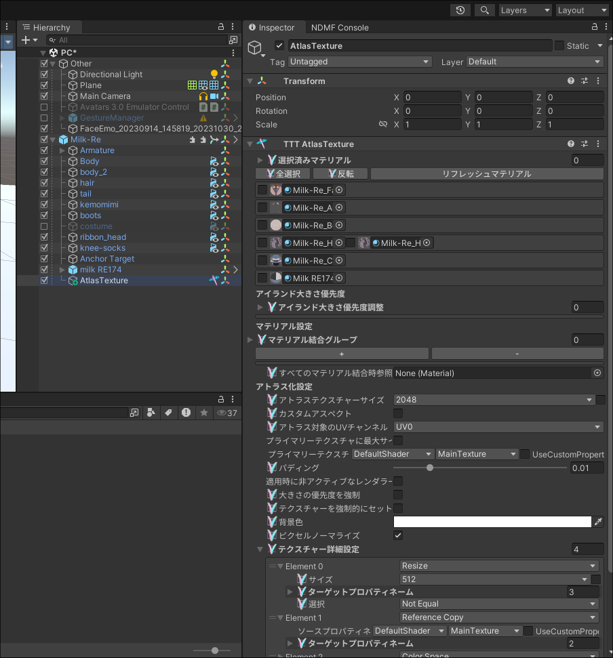Open Transform help via the question mark icon
This screenshot has height=658, width=613.
(x=570, y=81)
